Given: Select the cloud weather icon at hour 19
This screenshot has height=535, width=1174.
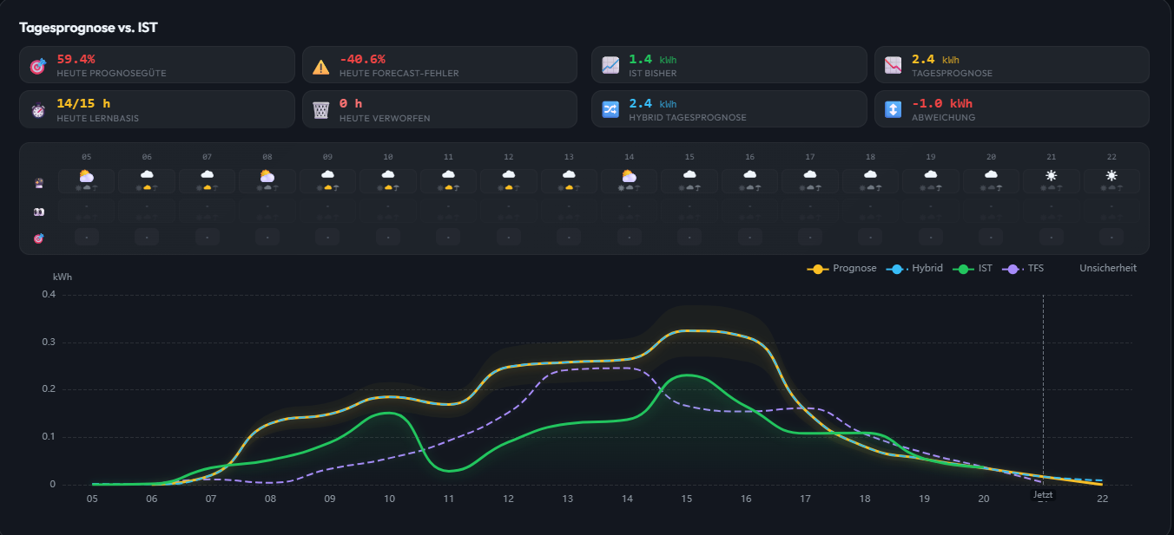Looking at the screenshot, I should tap(931, 175).
